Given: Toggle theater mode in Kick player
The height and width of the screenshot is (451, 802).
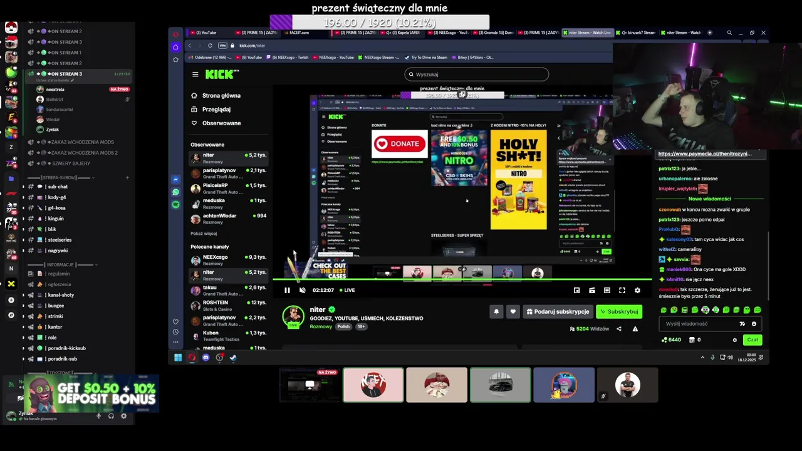Looking at the screenshot, I should [x=607, y=290].
